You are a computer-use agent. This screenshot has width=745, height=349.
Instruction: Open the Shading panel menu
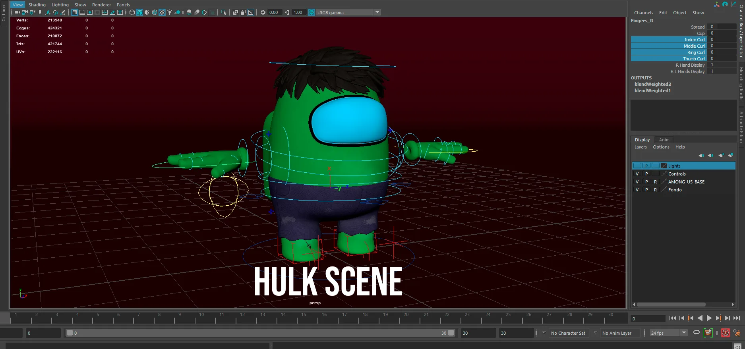tap(37, 5)
